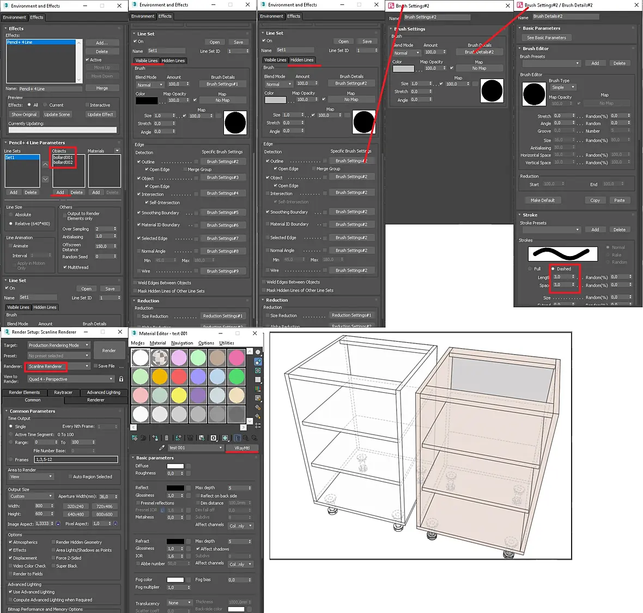Select orange material sample slot
Screen dimensions: 643x613
pyautogui.click(x=160, y=377)
